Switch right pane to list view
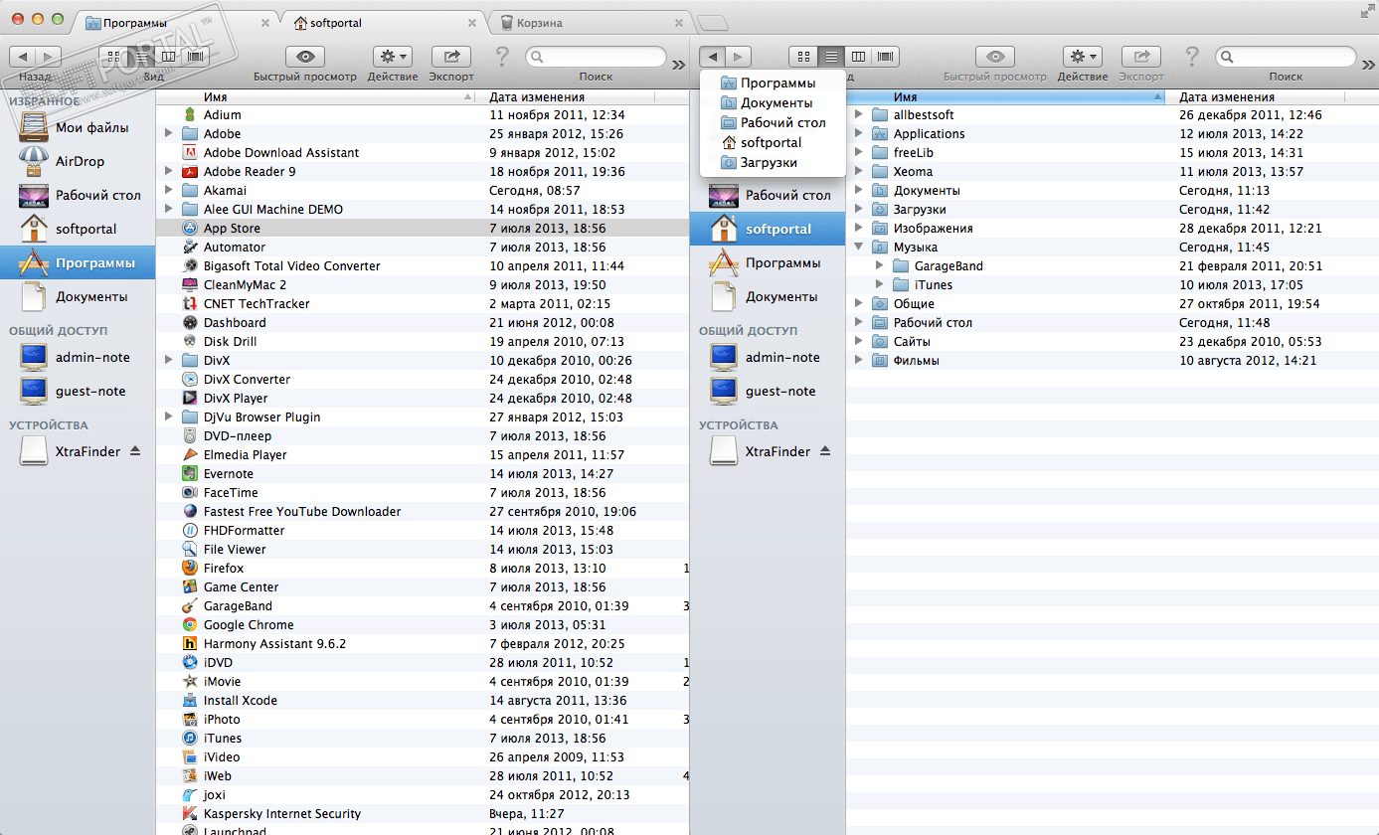The width and height of the screenshot is (1379, 835). 832,57
